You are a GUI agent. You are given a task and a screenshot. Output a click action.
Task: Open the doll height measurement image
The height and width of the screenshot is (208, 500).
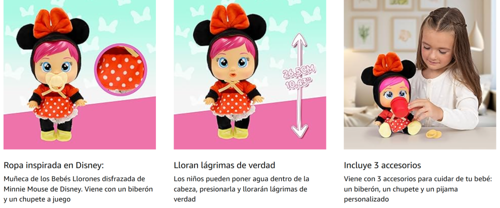coord(249,74)
